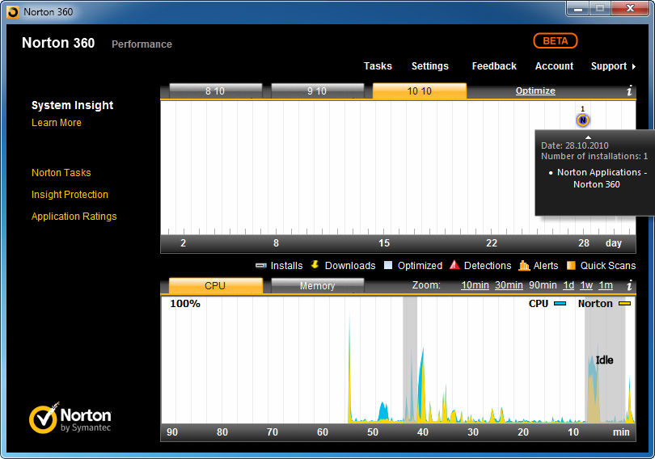
Task: Click the Optimized legend square icon
Action: tap(388, 265)
